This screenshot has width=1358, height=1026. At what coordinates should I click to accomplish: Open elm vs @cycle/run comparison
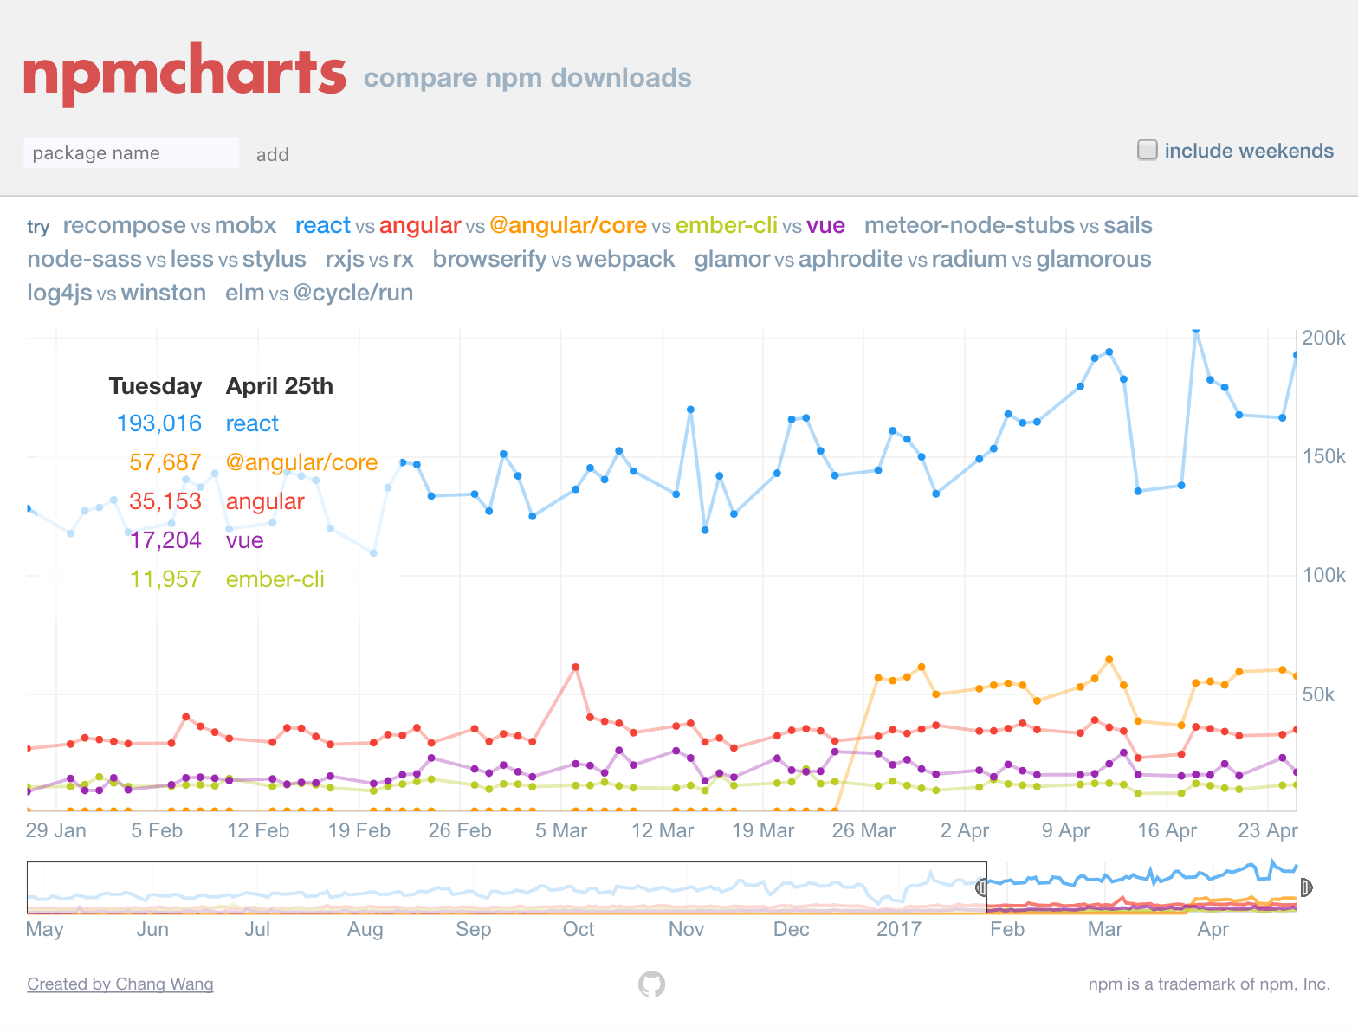(x=319, y=293)
